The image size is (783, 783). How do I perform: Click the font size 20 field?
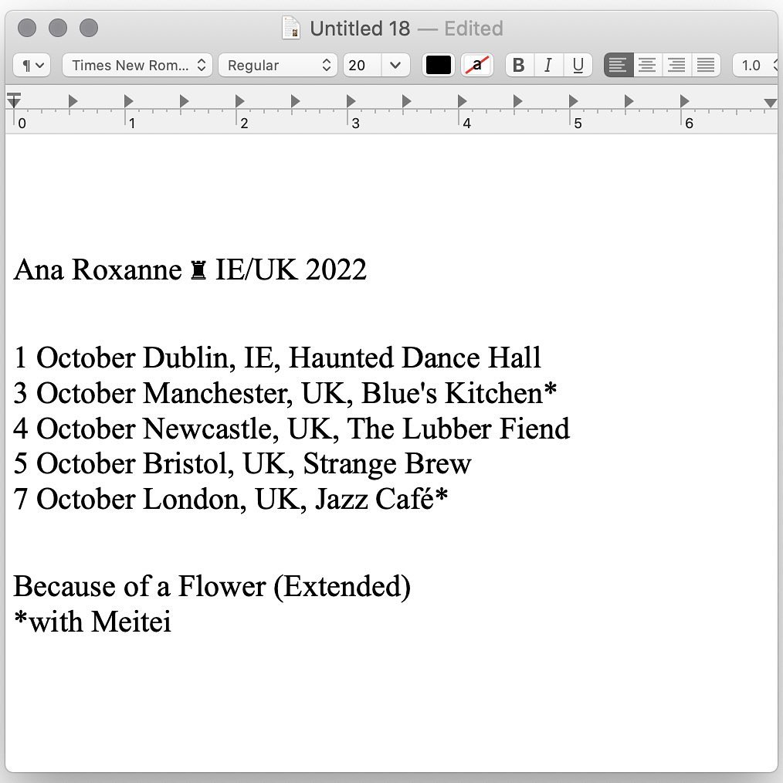click(x=361, y=66)
